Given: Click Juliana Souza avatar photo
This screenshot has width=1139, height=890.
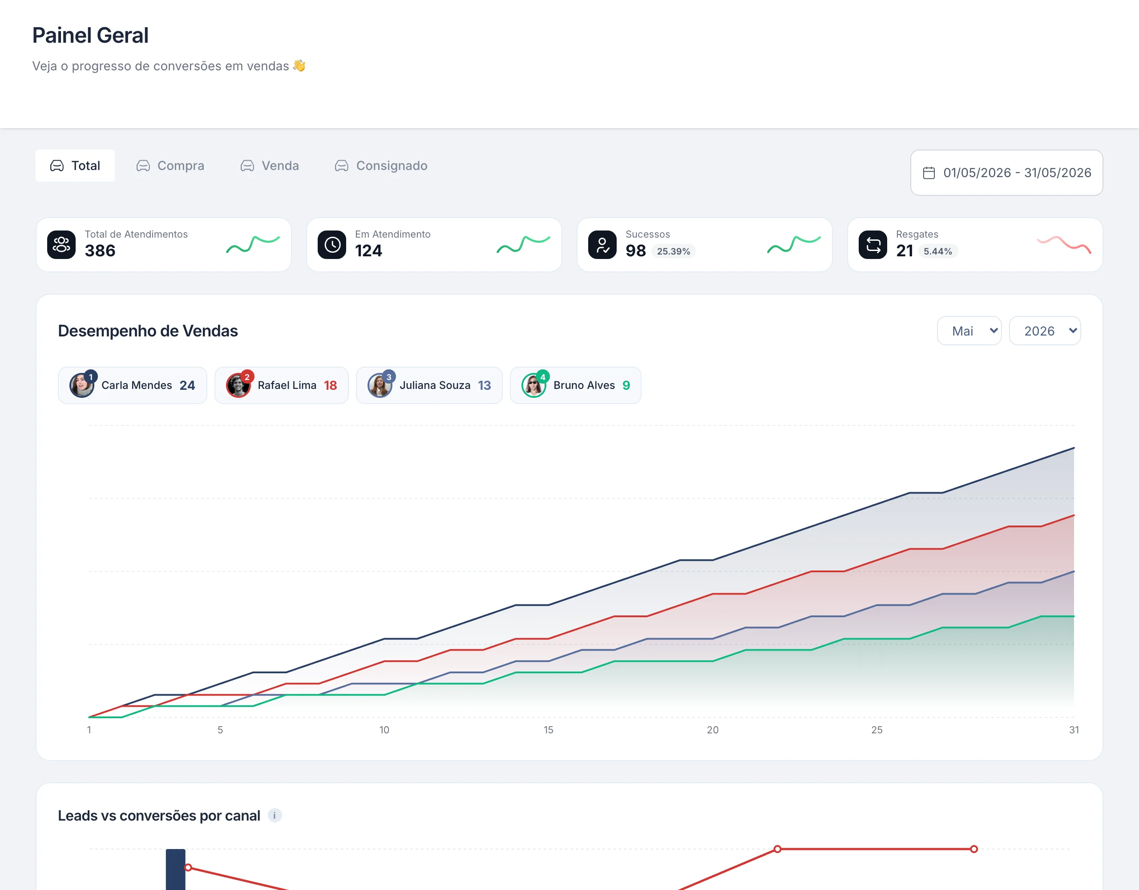Looking at the screenshot, I should 380,385.
